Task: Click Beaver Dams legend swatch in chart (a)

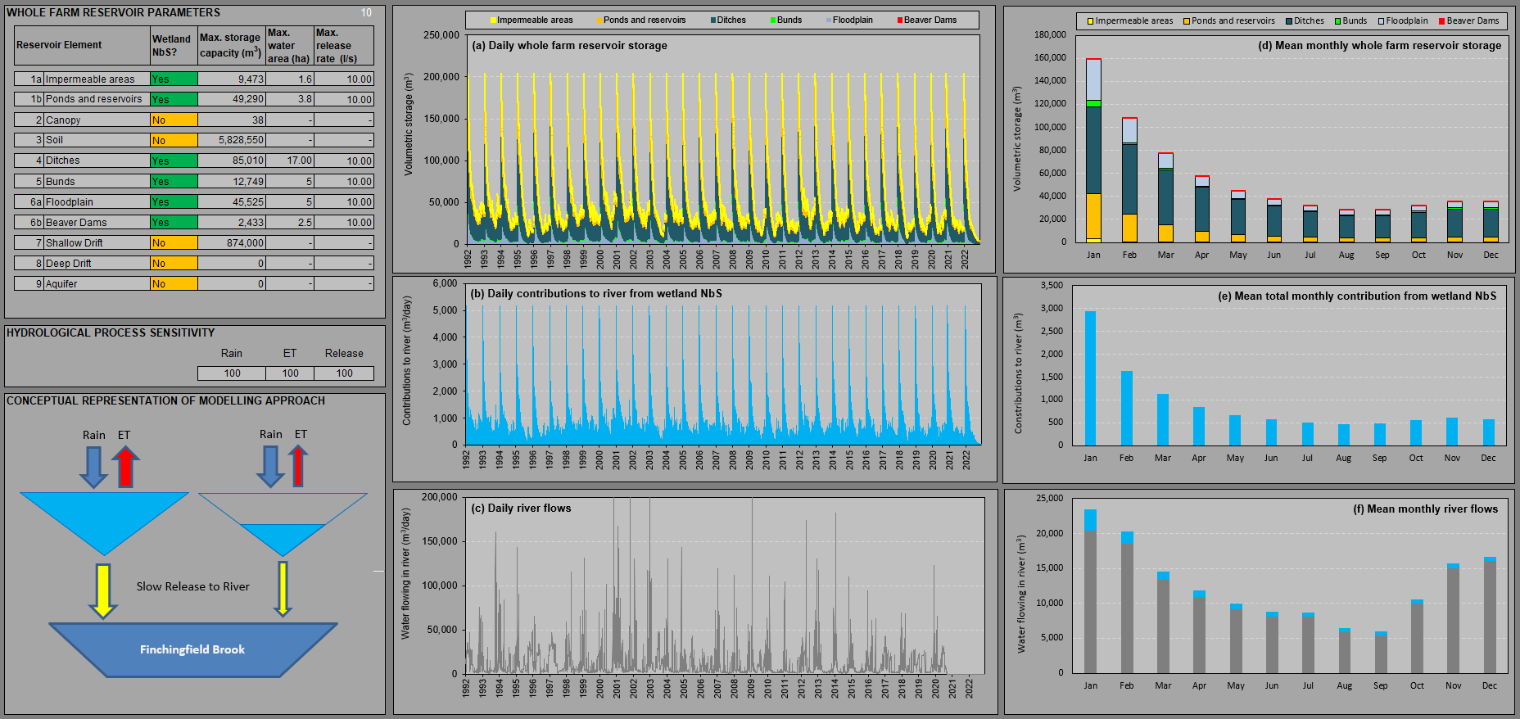Action: click(x=900, y=20)
